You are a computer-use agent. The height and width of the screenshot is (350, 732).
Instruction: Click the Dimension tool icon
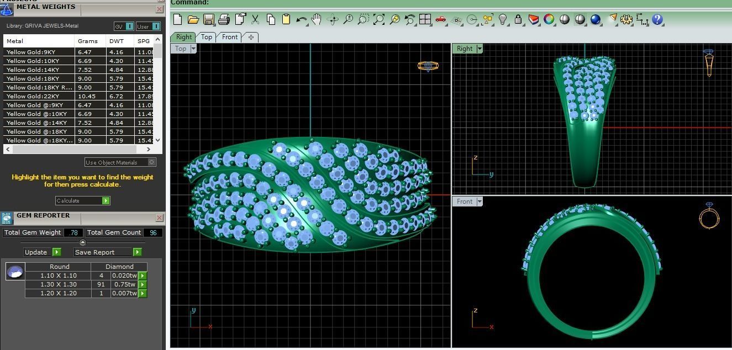click(642, 19)
